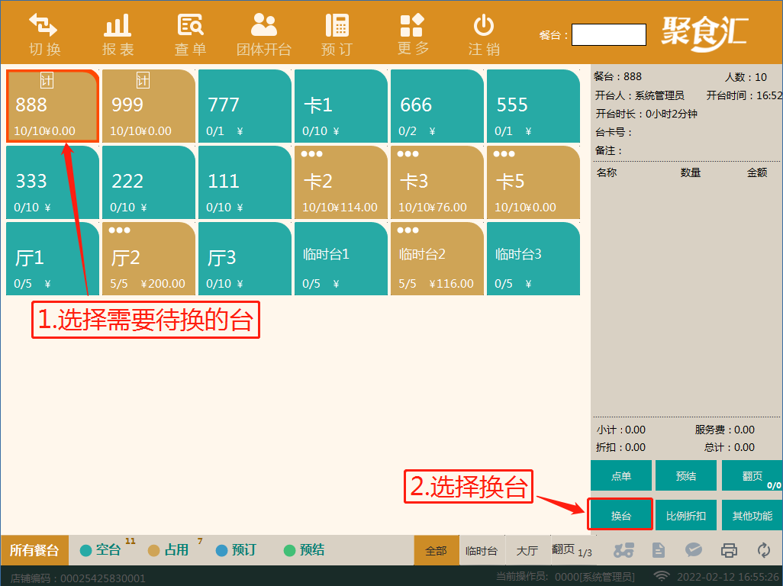Click the 预结 pre-checkout button
Viewport: 783px width, 586px height.
click(x=685, y=475)
